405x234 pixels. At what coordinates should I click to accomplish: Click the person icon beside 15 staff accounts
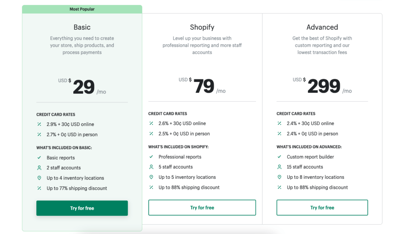click(x=280, y=167)
